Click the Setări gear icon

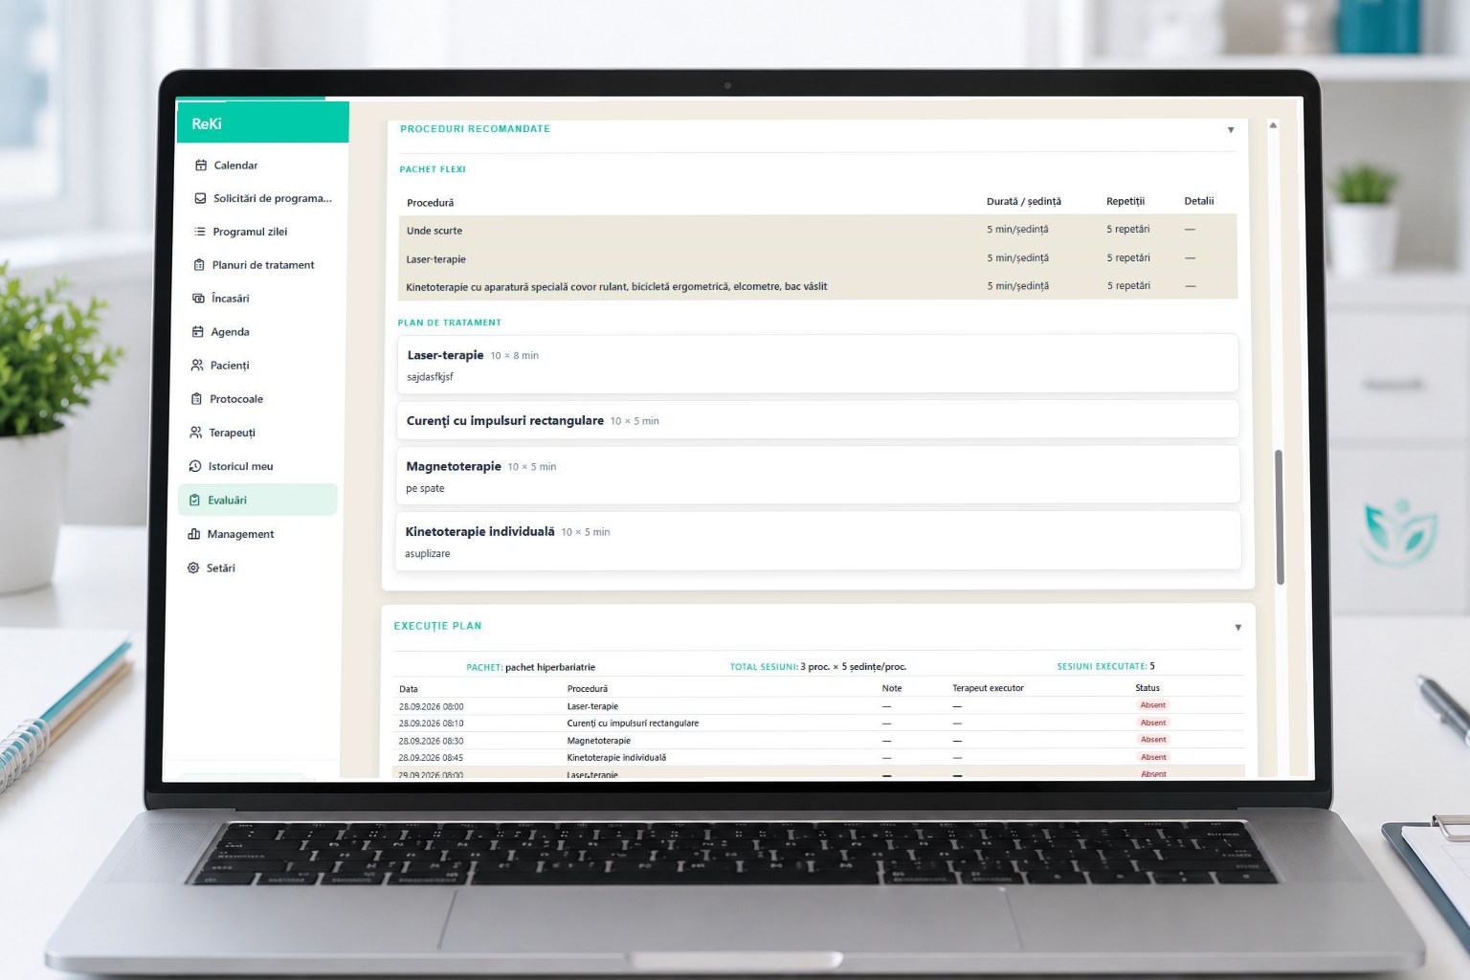[x=193, y=568]
